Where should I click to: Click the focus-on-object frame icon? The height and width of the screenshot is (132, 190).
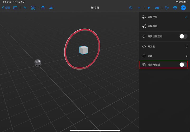coord(33,8)
